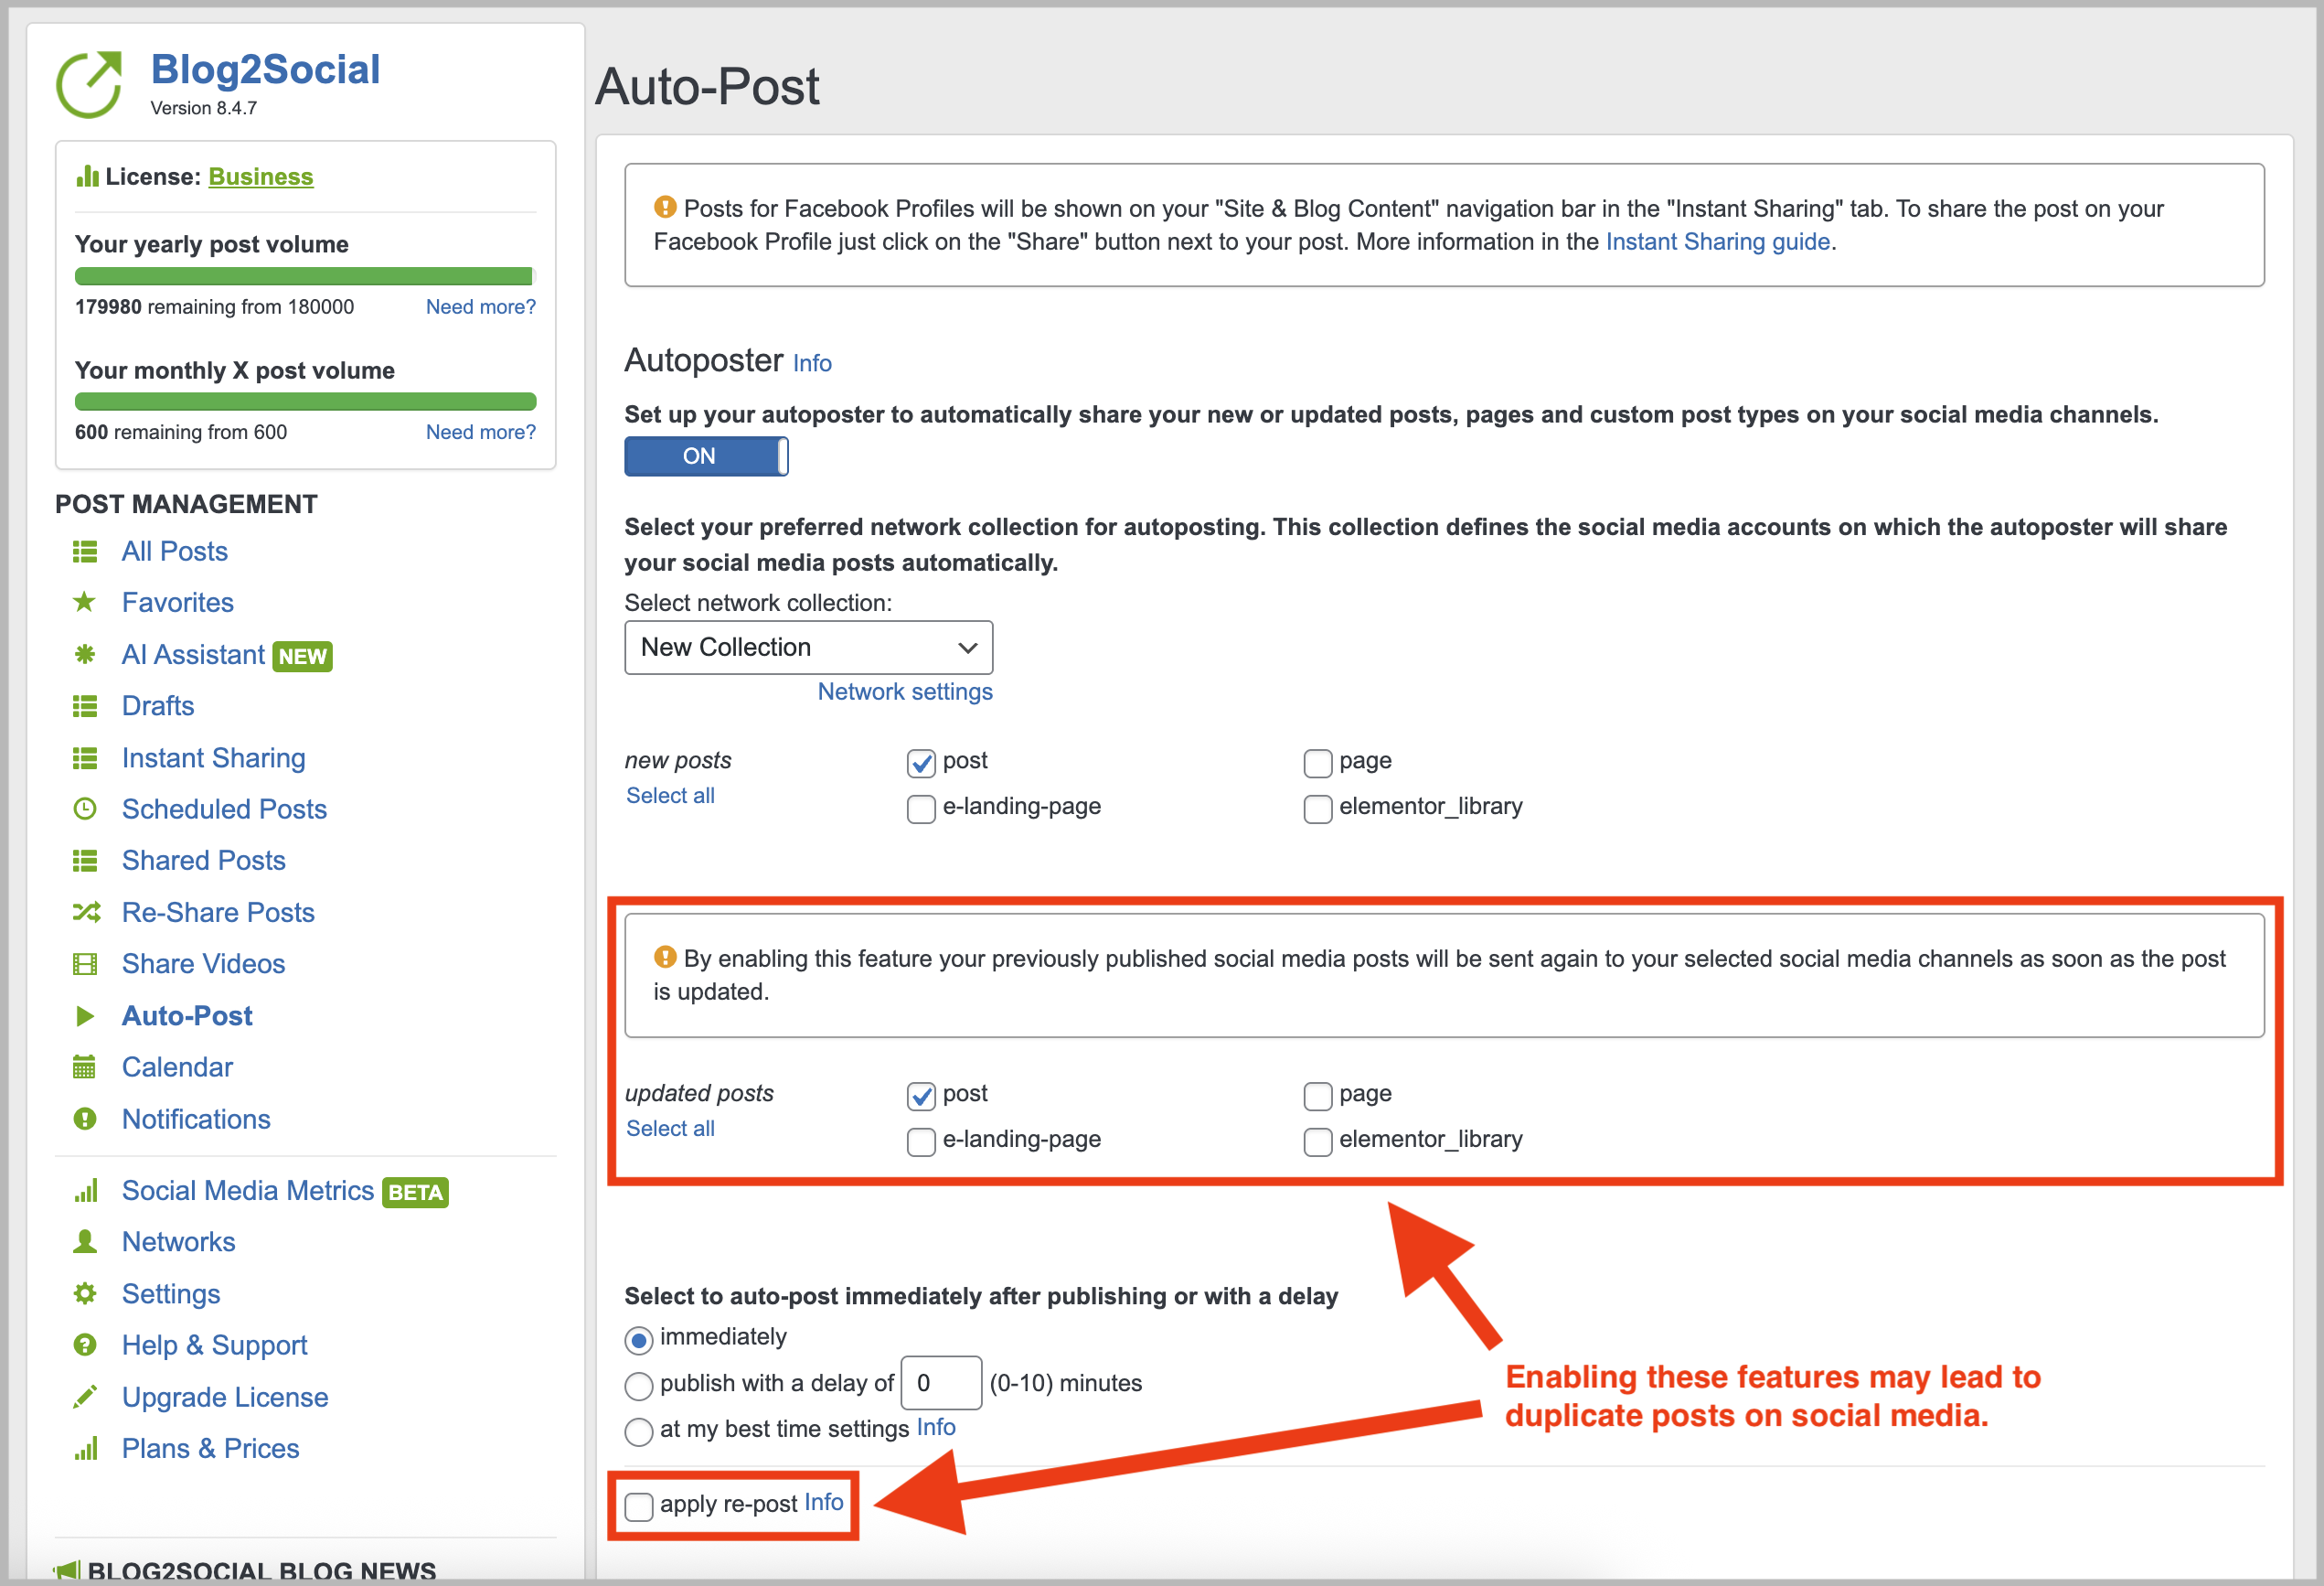This screenshot has height=1586, width=2324.
Task: Click the Networks person icon
Action: click(85, 1242)
